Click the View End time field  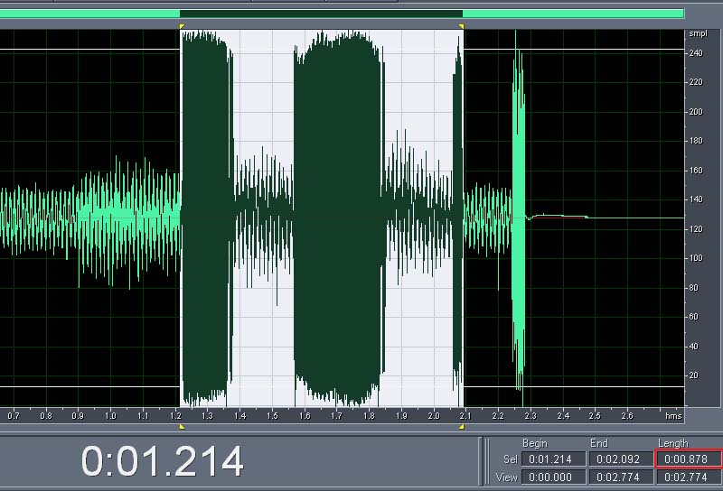(620, 477)
